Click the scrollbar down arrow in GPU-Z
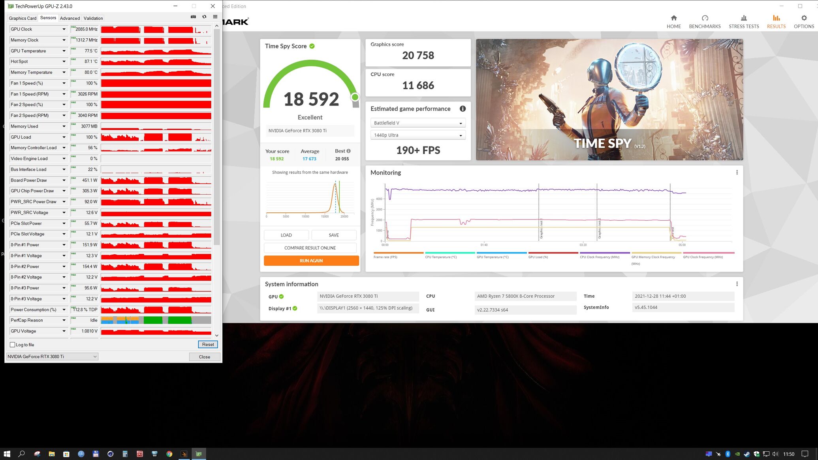The image size is (818, 460). pos(216,335)
